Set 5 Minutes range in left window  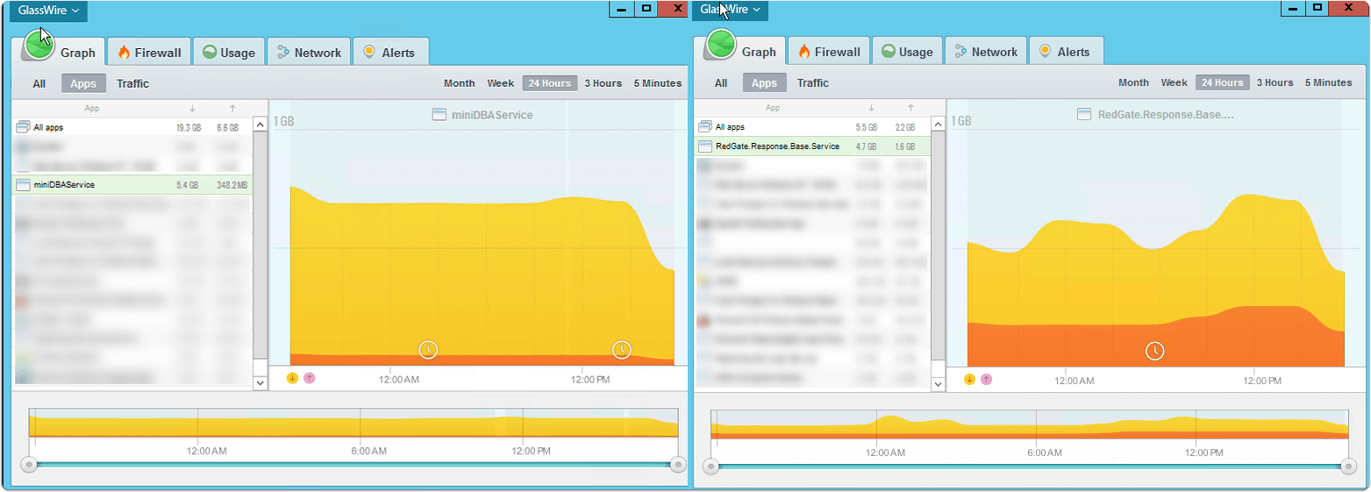[658, 83]
